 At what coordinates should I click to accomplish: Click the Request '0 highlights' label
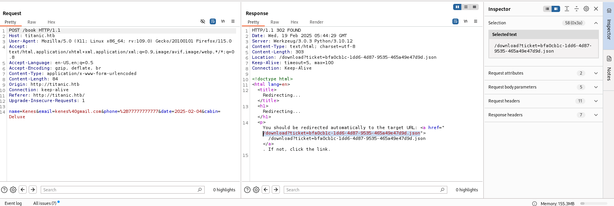224,190
